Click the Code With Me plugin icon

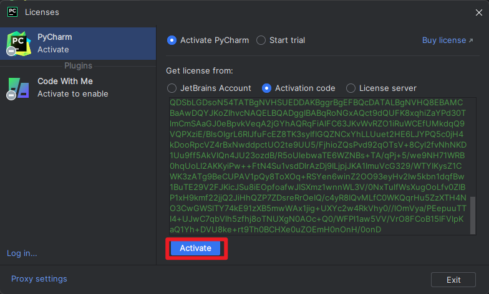(x=19, y=88)
